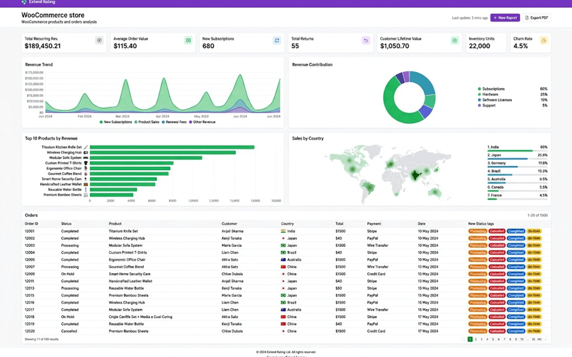Open orders page 3
Screen dimensions: 572x357
482,339
